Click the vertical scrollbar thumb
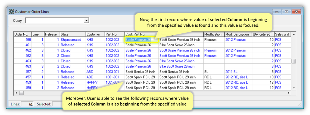This screenshot has height=115, width=310. point(294,61)
